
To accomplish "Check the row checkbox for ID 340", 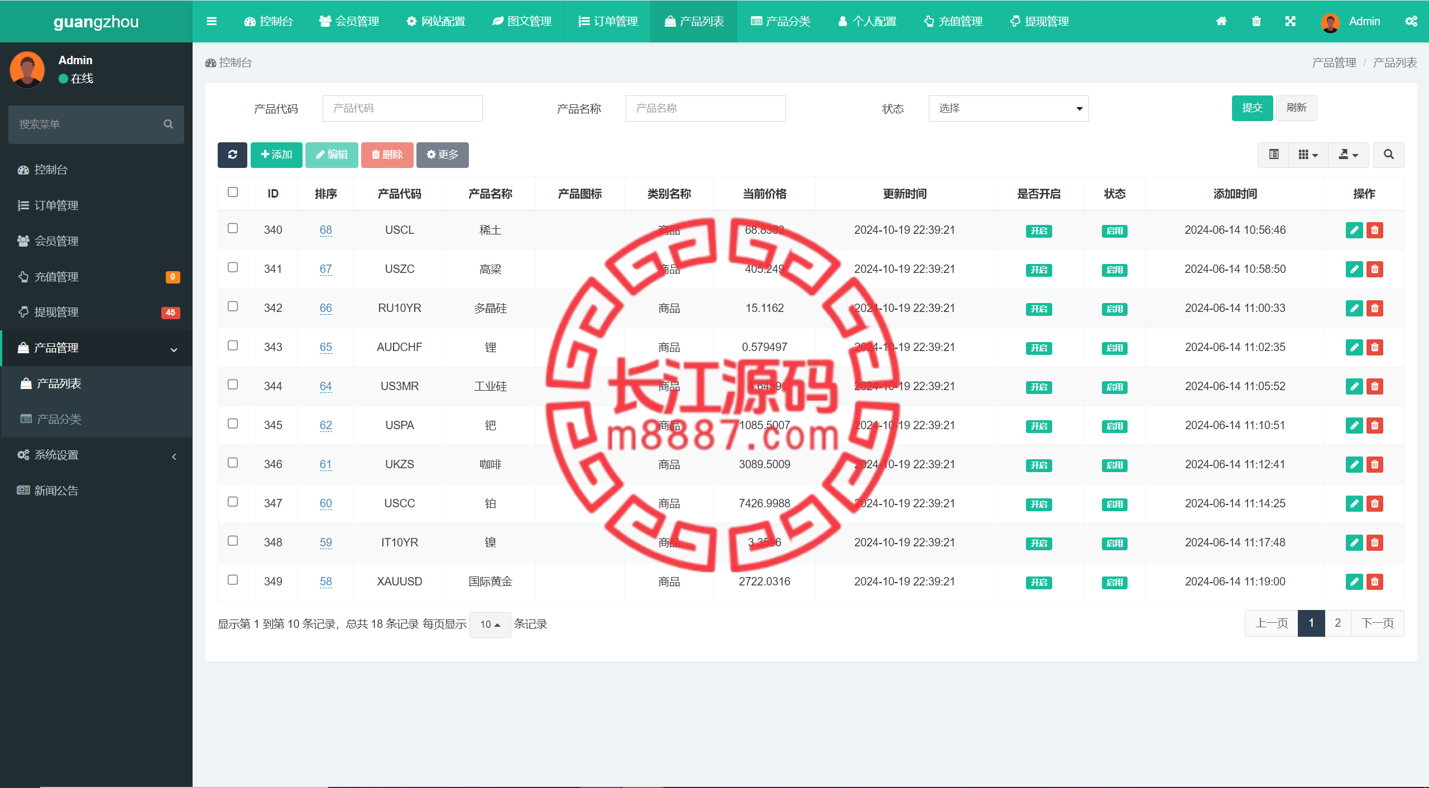I will click(233, 228).
